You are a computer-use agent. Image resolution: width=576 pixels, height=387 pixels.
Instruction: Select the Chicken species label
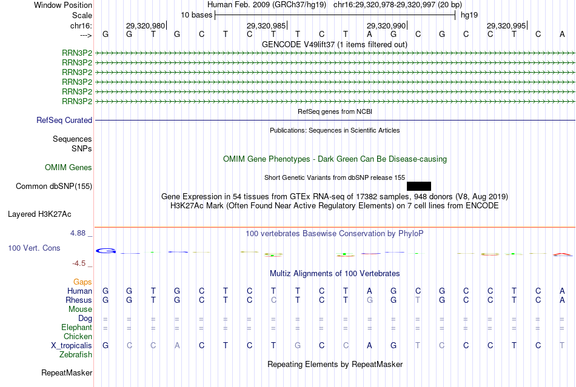(x=78, y=336)
